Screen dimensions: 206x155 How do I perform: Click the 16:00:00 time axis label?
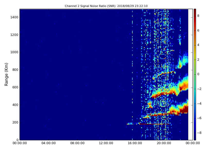135,143
